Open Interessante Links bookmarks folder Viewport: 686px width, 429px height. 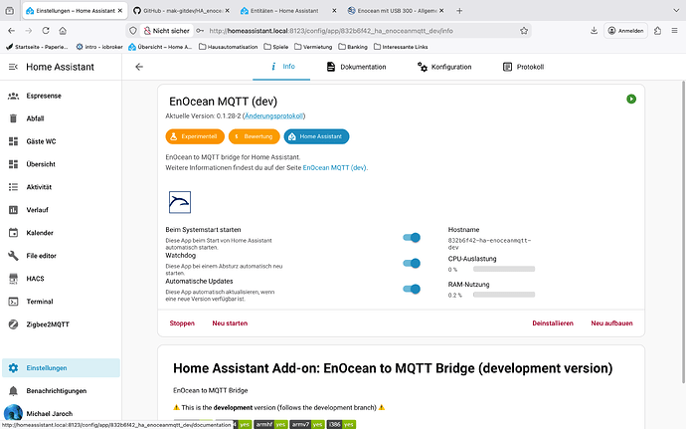(401, 47)
